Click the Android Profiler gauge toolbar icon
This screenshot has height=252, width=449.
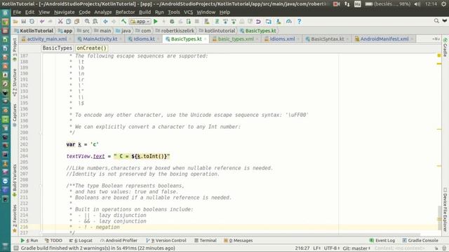click(x=288, y=22)
